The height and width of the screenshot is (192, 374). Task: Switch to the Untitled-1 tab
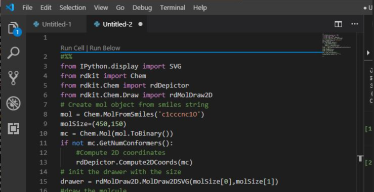coord(57,24)
